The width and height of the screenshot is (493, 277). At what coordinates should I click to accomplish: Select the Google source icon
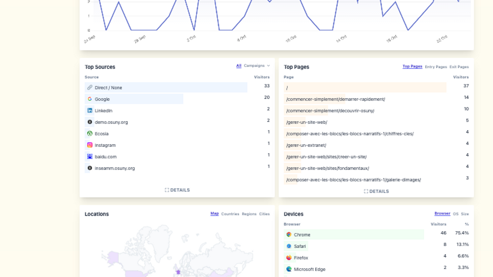[90, 99]
